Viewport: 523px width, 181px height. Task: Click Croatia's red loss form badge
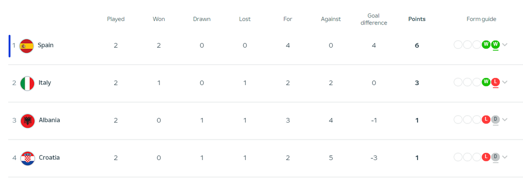tap(486, 157)
